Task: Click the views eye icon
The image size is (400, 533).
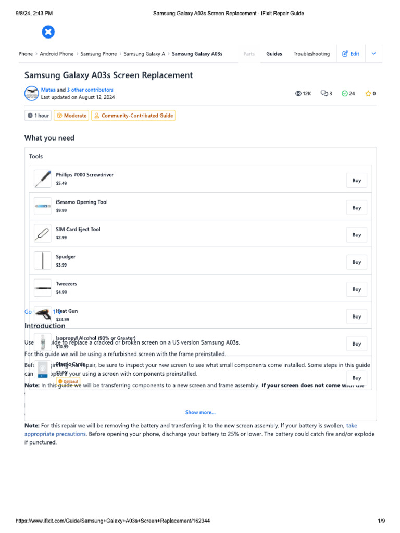Action: [x=298, y=94]
